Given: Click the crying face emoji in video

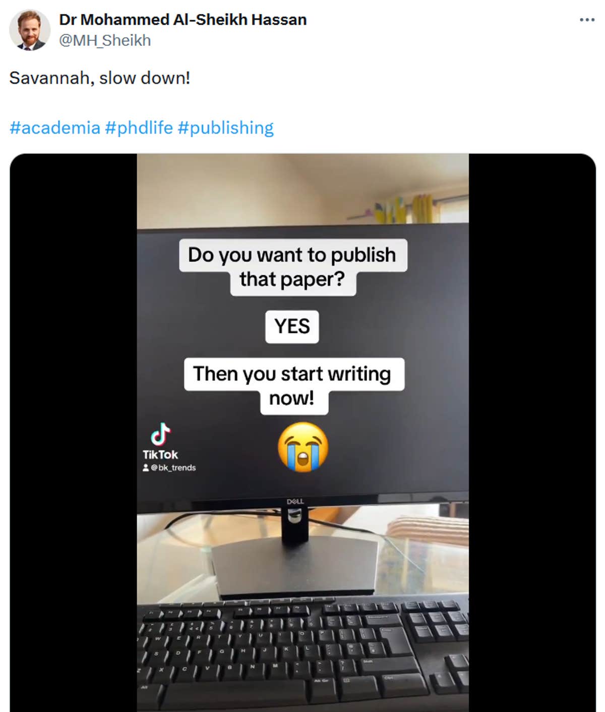Looking at the screenshot, I should tap(303, 447).
